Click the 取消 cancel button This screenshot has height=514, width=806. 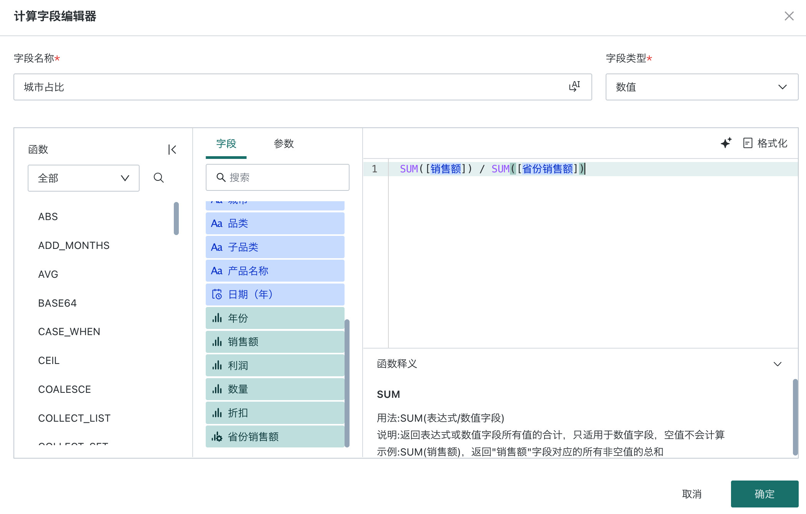click(692, 494)
